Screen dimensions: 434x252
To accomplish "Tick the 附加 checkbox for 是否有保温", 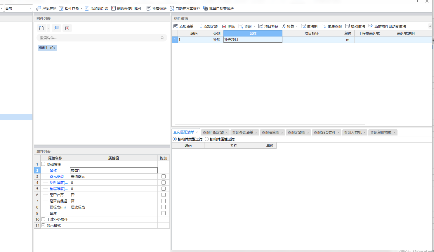I will 164,201.
